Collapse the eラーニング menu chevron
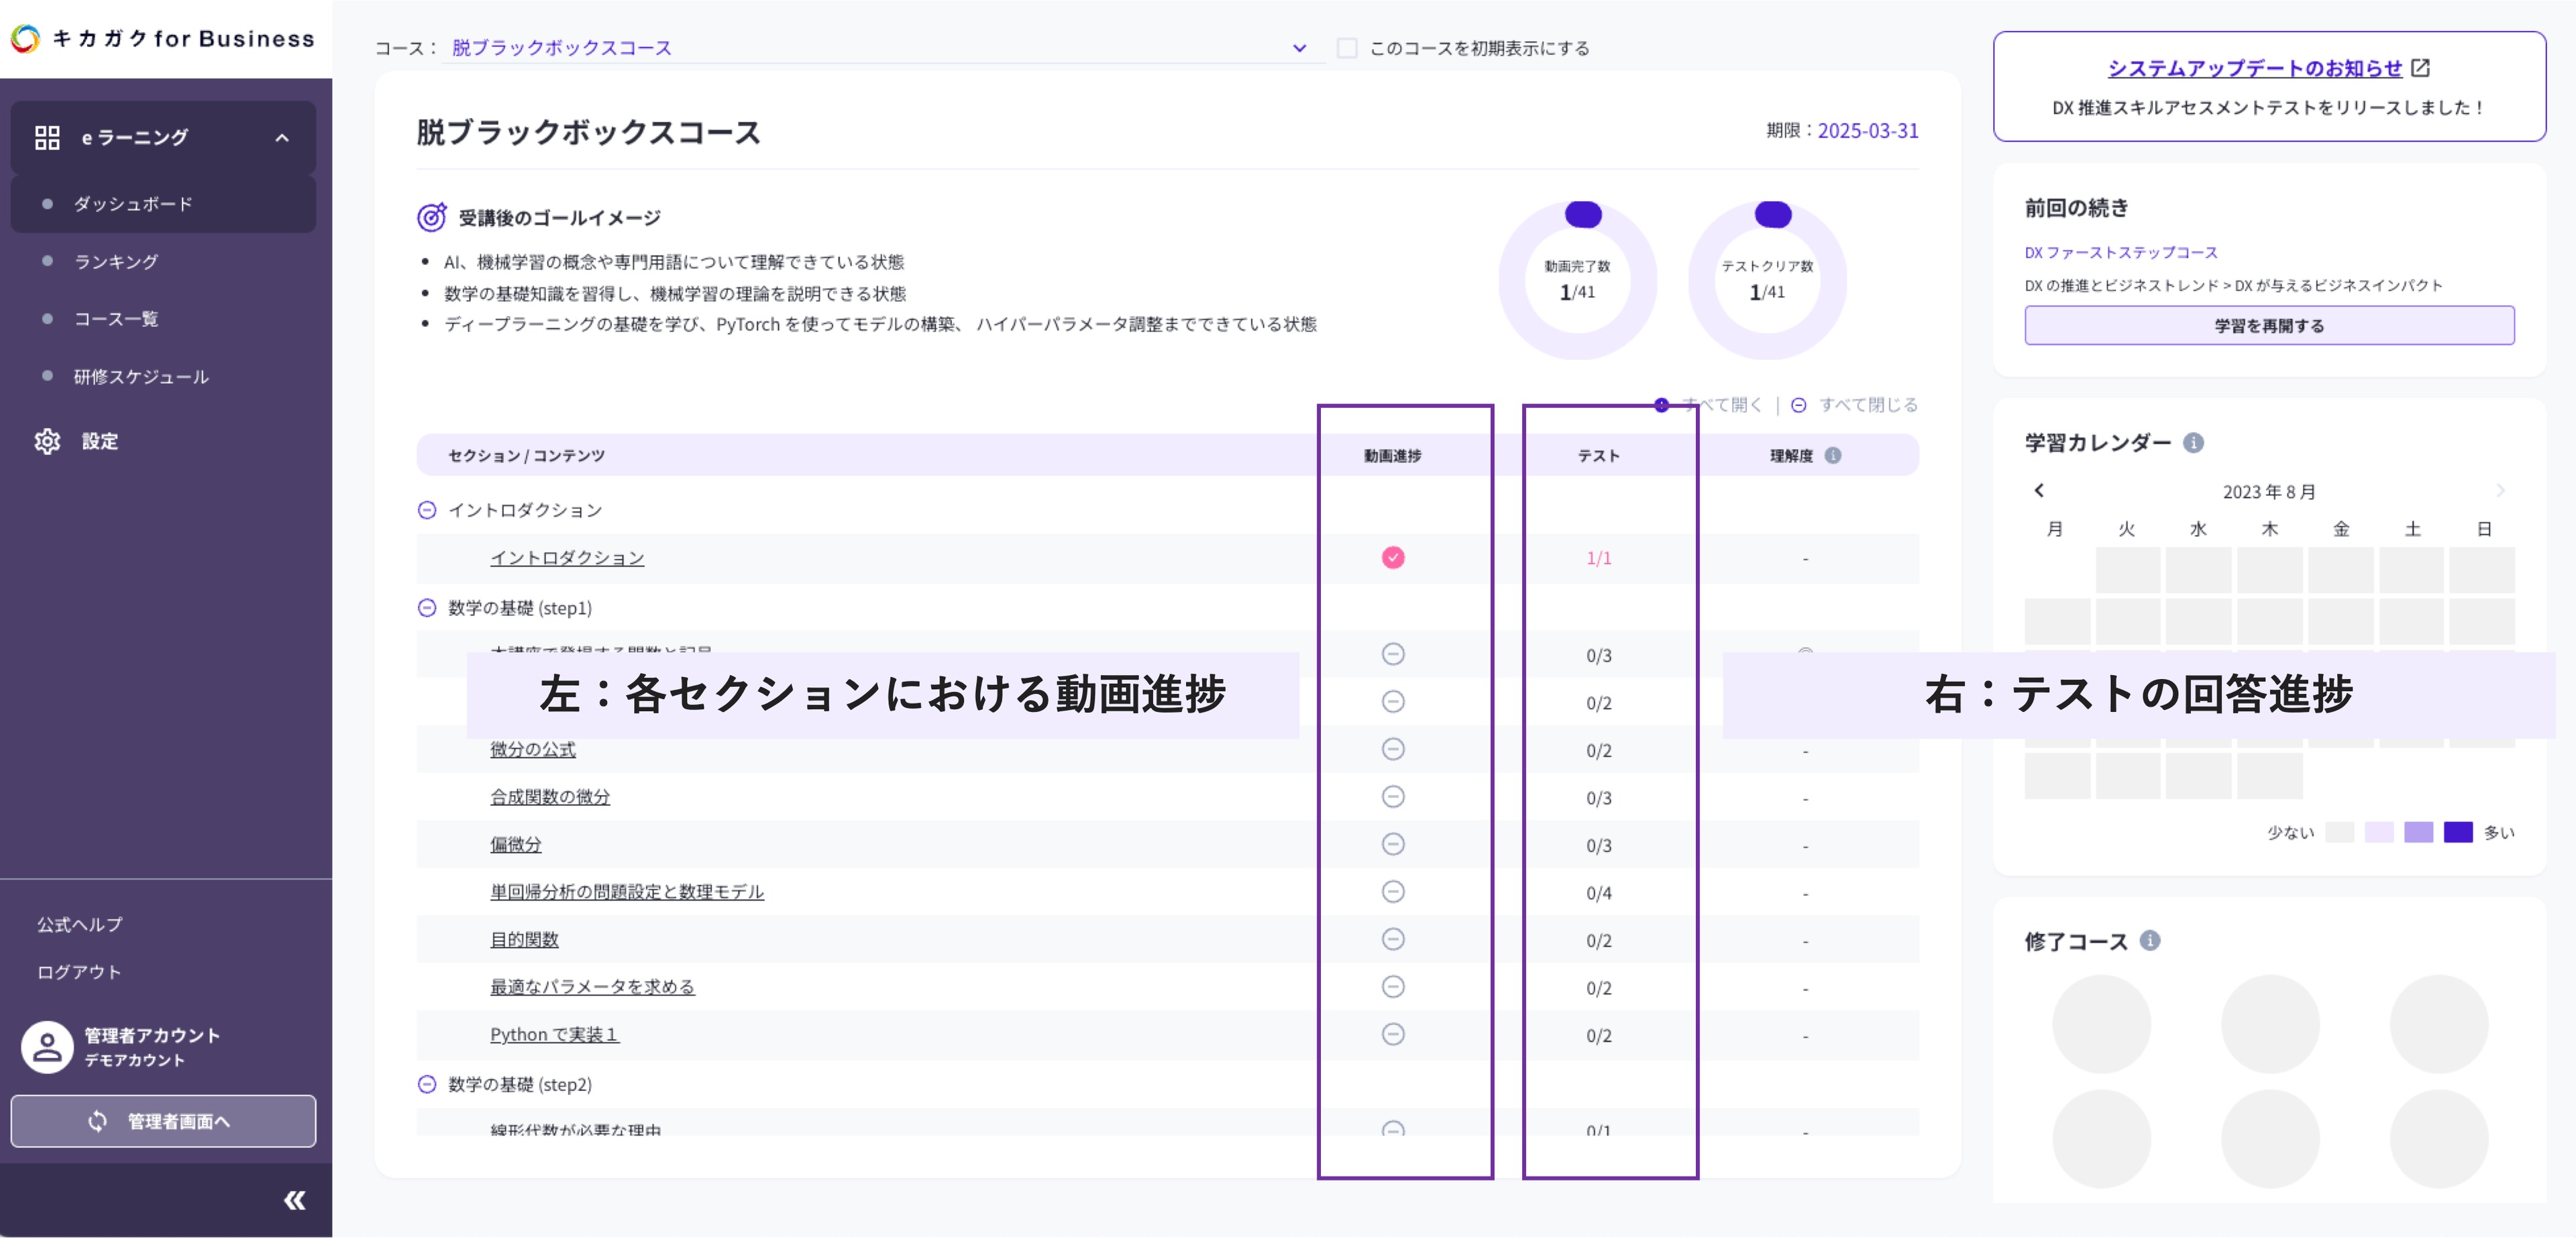 pyautogui.click(x=282, y=138)
